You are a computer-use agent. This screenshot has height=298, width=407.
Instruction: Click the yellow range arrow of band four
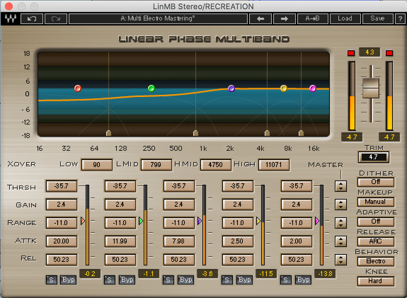[x=258, y=221]
